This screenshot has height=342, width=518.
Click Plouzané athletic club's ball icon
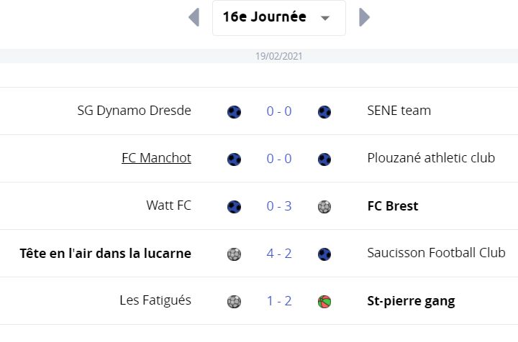[324, 160]
